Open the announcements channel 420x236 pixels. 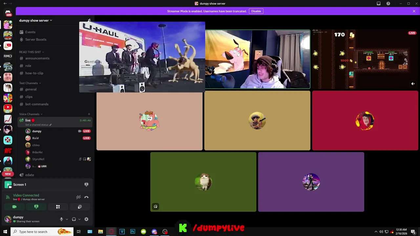pyautogui.click(x=37, y=58)
